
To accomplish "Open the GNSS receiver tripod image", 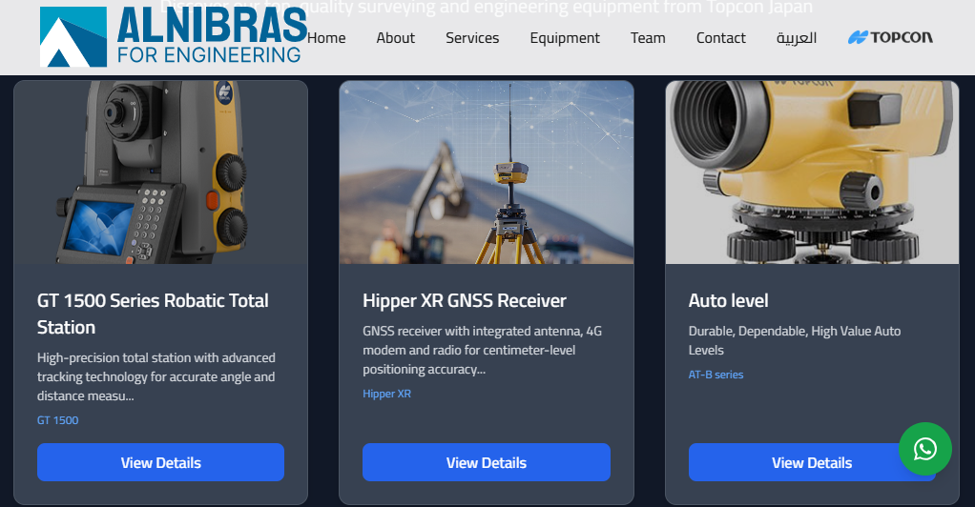I will tap(486, 172).
